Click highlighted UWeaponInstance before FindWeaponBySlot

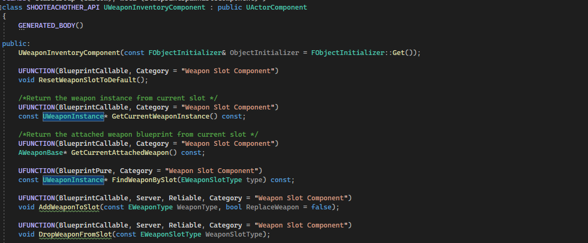[x=73, y=180]
